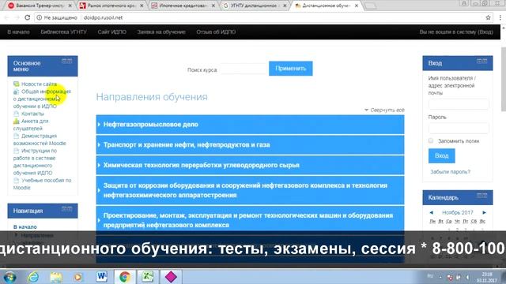The height and width of the screenshot is (284, 506).
Task: Open Демонстрация возможностей Moodle link
Action: [40, 140]
